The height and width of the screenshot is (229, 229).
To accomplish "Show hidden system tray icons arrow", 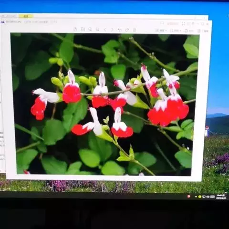I will [196, 197].
